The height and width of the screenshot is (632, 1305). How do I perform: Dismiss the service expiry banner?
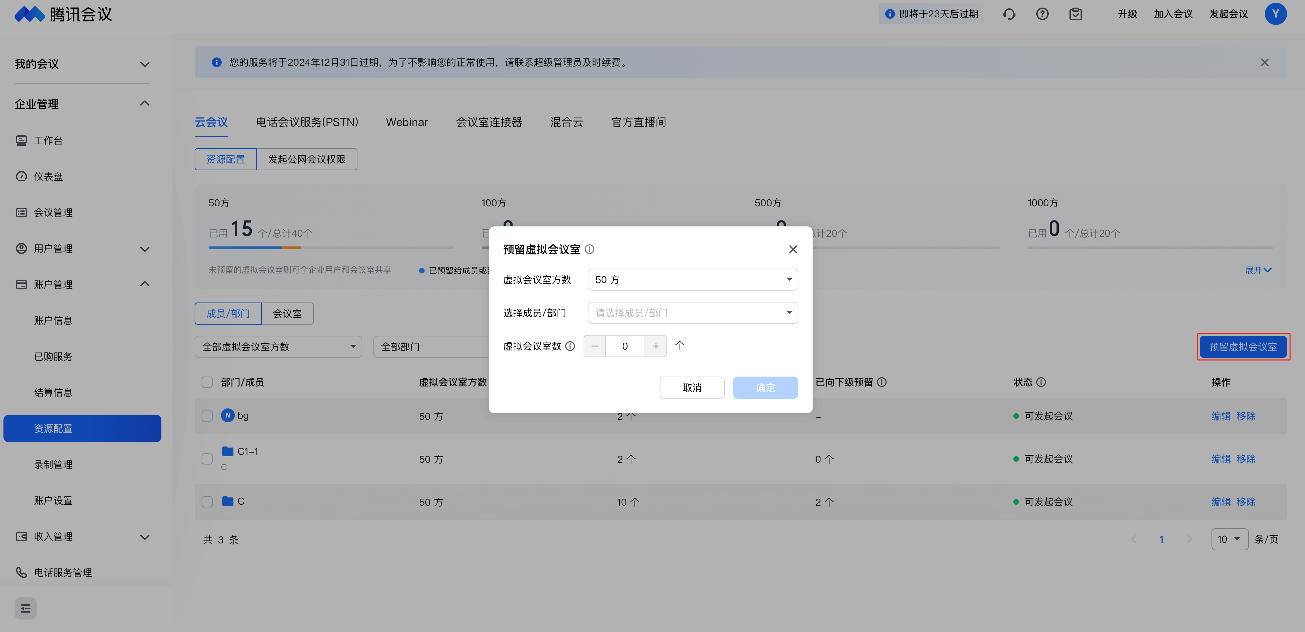[1264, 62]
